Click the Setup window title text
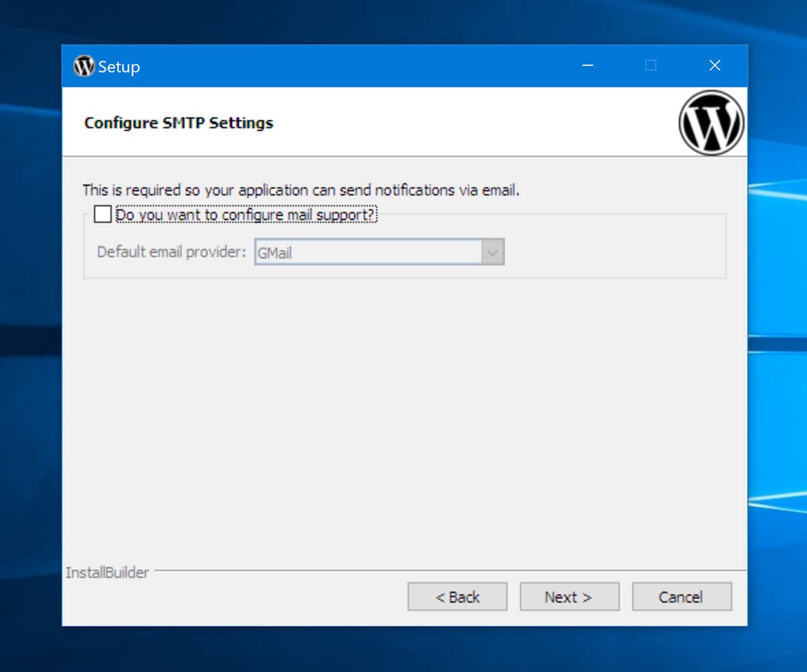The width and height of the screenshot is (807, 672). [x=119, y=67]
